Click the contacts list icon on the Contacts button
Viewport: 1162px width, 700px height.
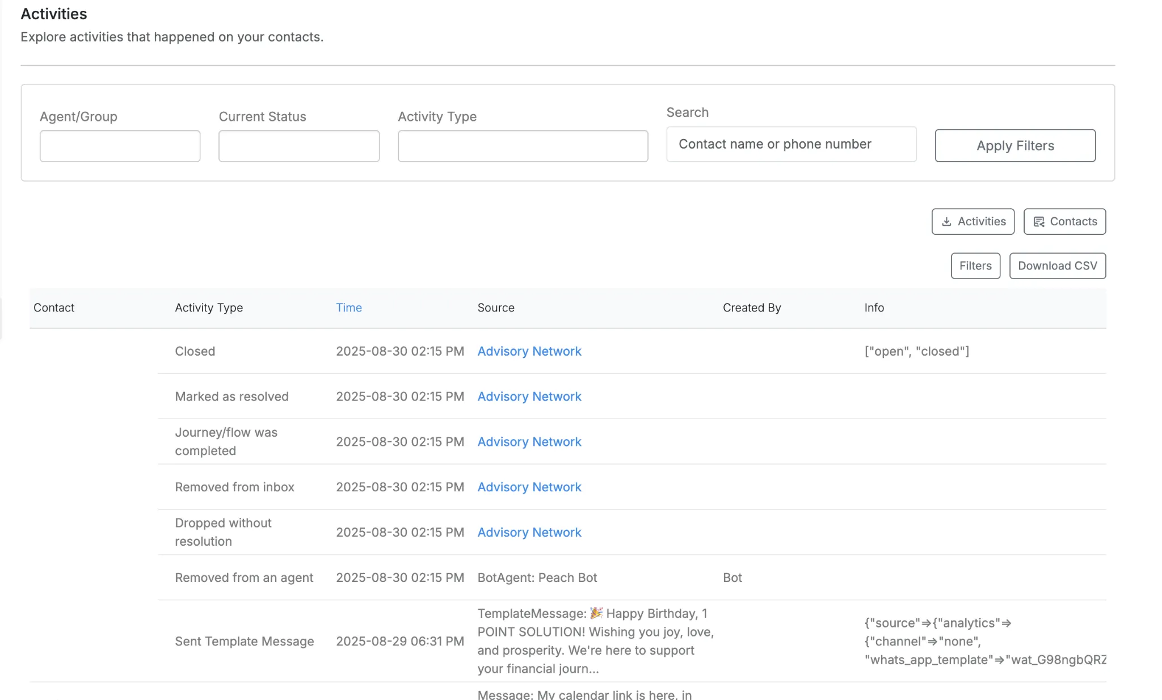pyautogui.click(x=1039, y=222)
